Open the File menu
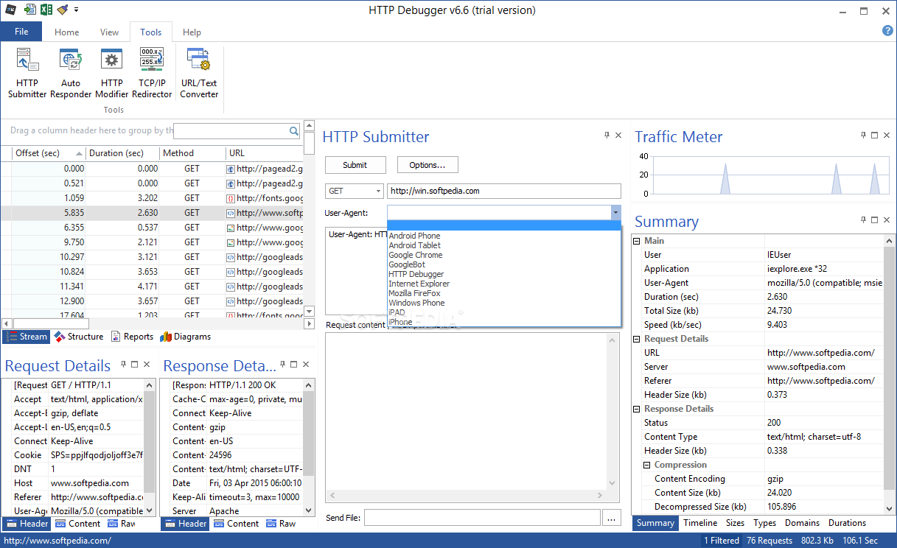The width and height of the screenshot is (897, 548). coord(21,32)
